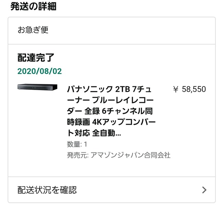The height and width of the screenshot is (209, 223).
Task: Click the ダー 全録 6チャンネル同 title line
Action: point(110,111)
